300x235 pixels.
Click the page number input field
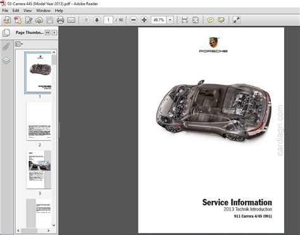click(x=108, y=20)
